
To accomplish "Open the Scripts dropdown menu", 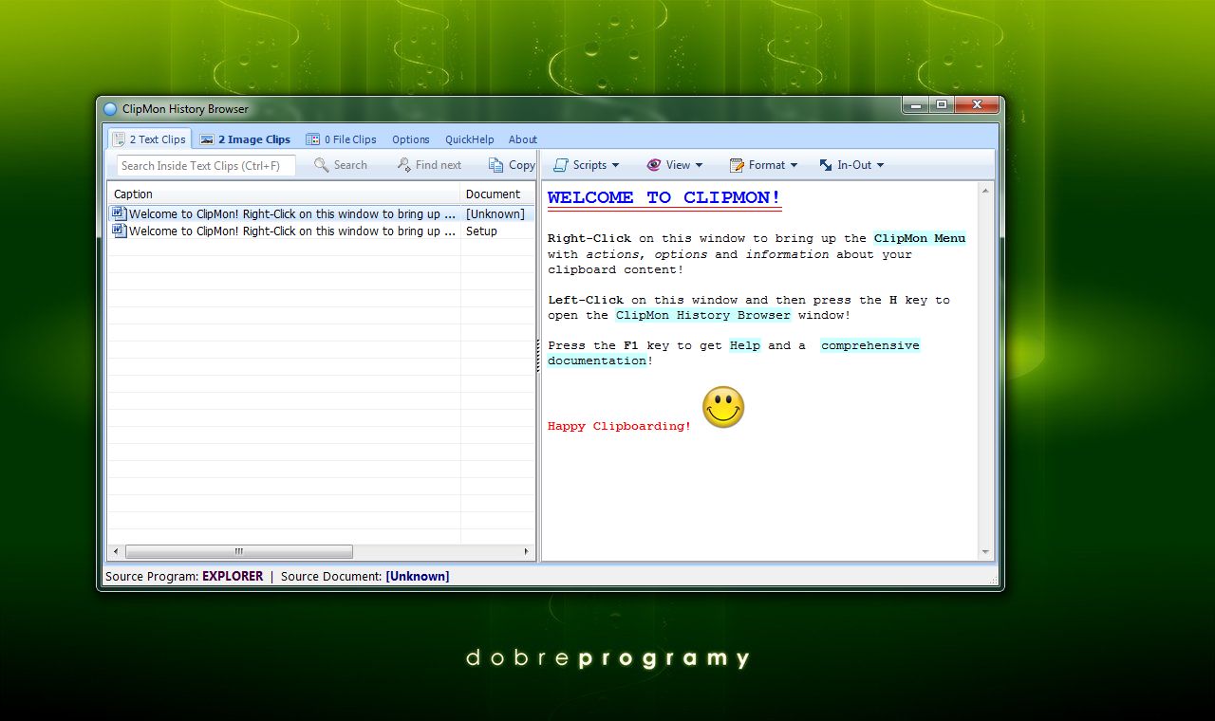I will [x=586, y=165].
